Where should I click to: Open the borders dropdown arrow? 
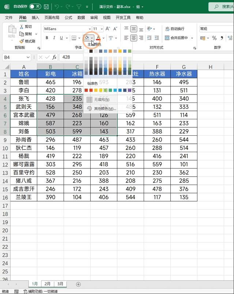pyautogui.click(x=79, y=38)
